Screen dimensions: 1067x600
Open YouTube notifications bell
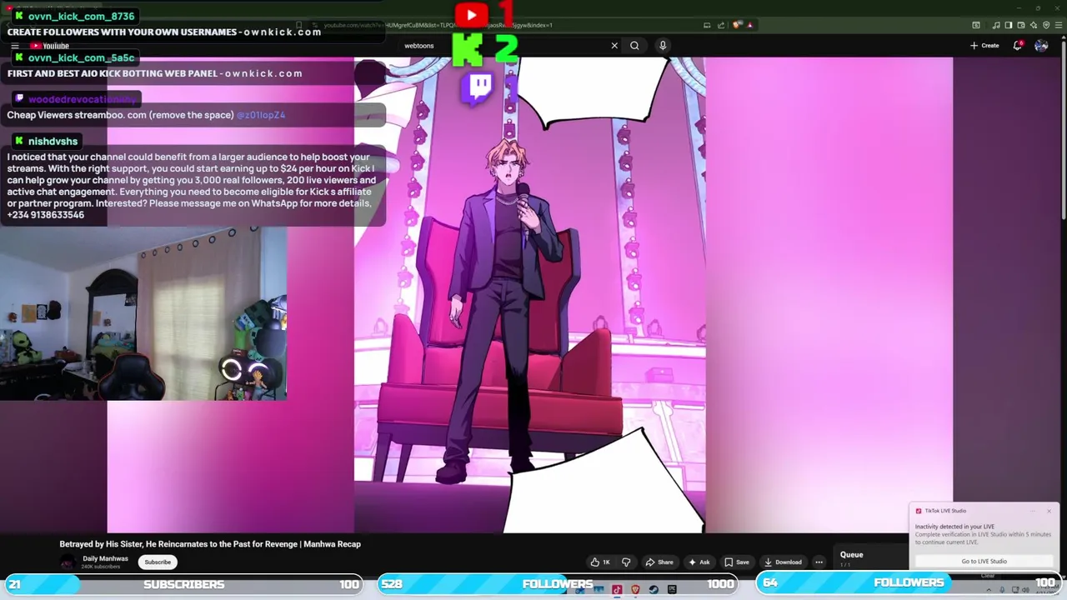(x=1017, y=46)
